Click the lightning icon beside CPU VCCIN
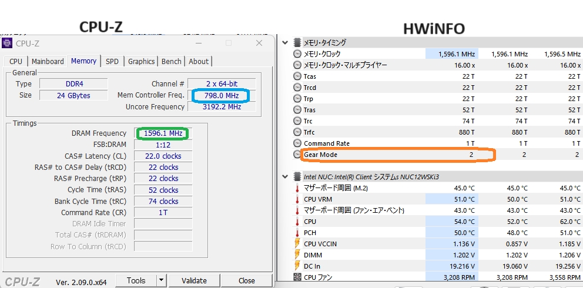This screenshot has height=288, width=583. pyautogui.click(x=297, y=244)
